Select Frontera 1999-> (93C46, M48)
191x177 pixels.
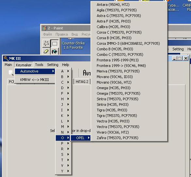tap(129, 66)
